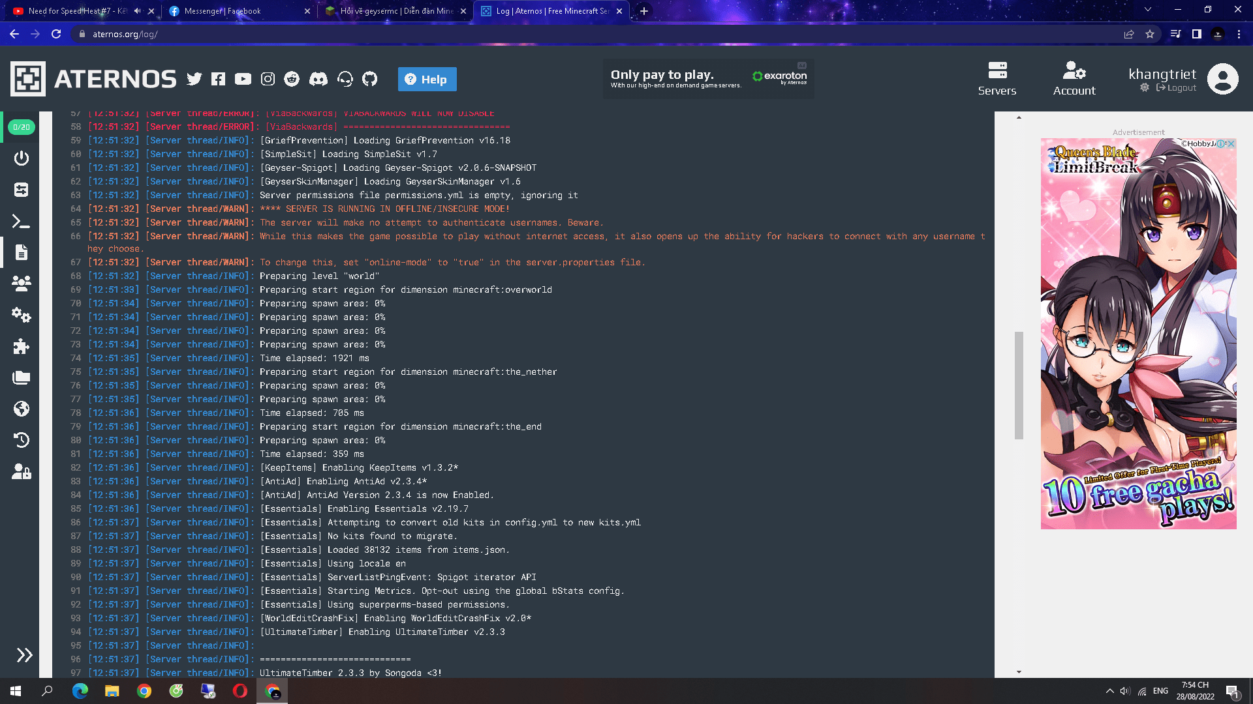Open the Worlds globe icon
This screenshot has width=1253, height=704.
21,409
